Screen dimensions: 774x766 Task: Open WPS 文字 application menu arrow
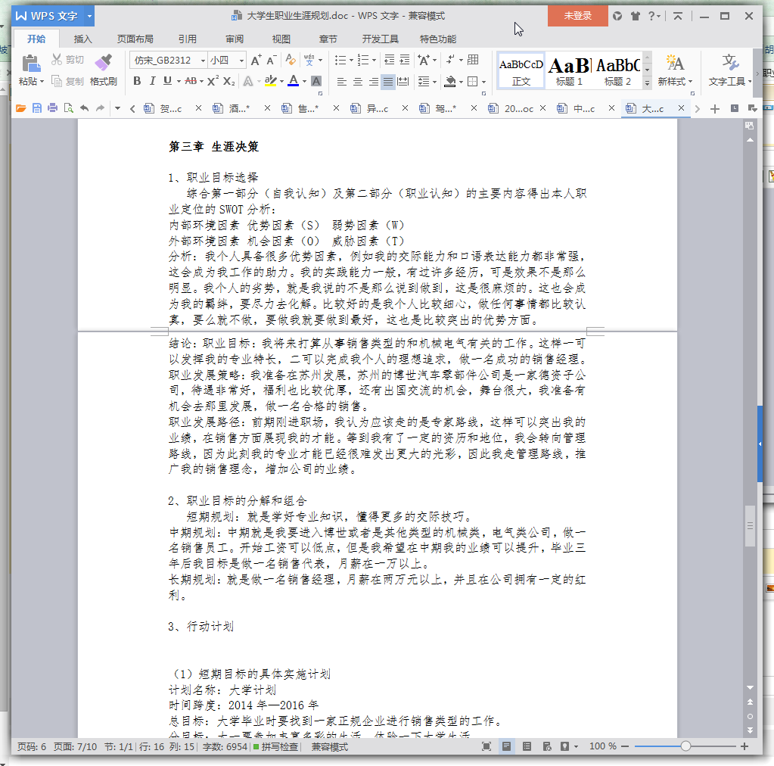(x=89, y=17)
